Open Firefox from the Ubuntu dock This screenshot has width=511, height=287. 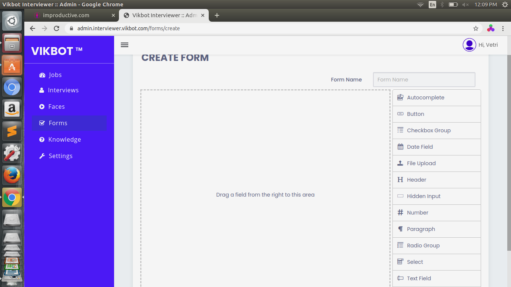coord(12,175)
